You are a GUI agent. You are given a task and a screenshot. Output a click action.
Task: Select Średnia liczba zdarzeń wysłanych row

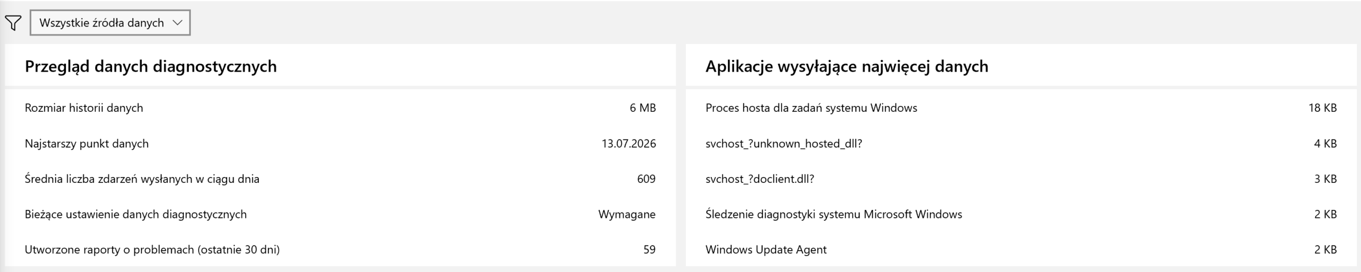click(x=340, y=179)
